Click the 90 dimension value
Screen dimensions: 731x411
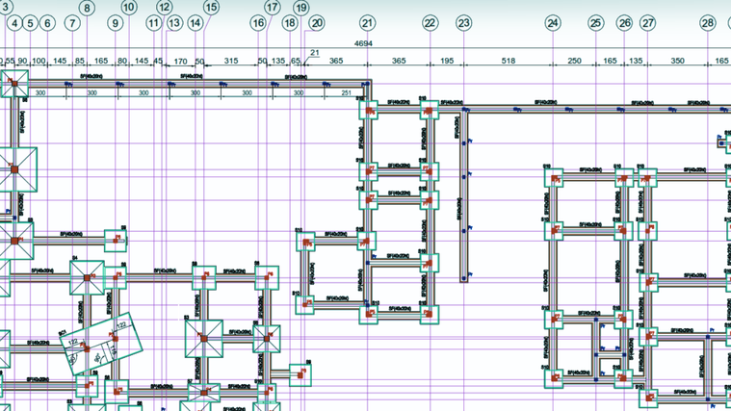pyautogui.click(x=22, y=61)
